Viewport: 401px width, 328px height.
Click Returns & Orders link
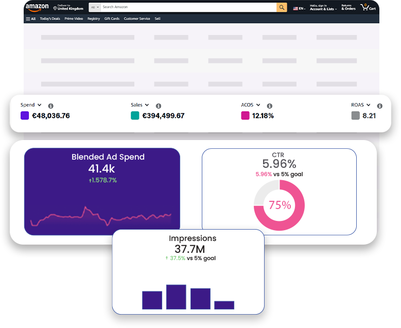348,7
